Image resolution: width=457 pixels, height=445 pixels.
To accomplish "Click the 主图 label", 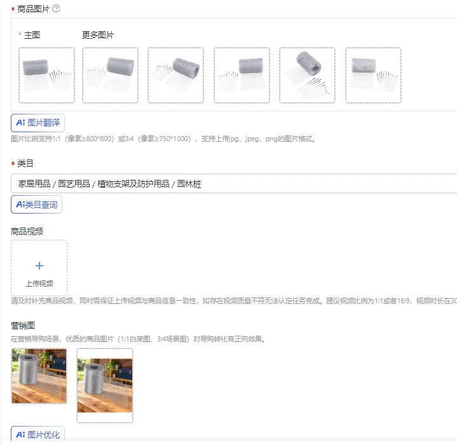I will 32,35.
